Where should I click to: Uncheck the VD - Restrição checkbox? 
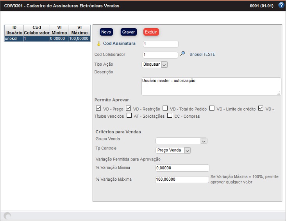[128, 108]
